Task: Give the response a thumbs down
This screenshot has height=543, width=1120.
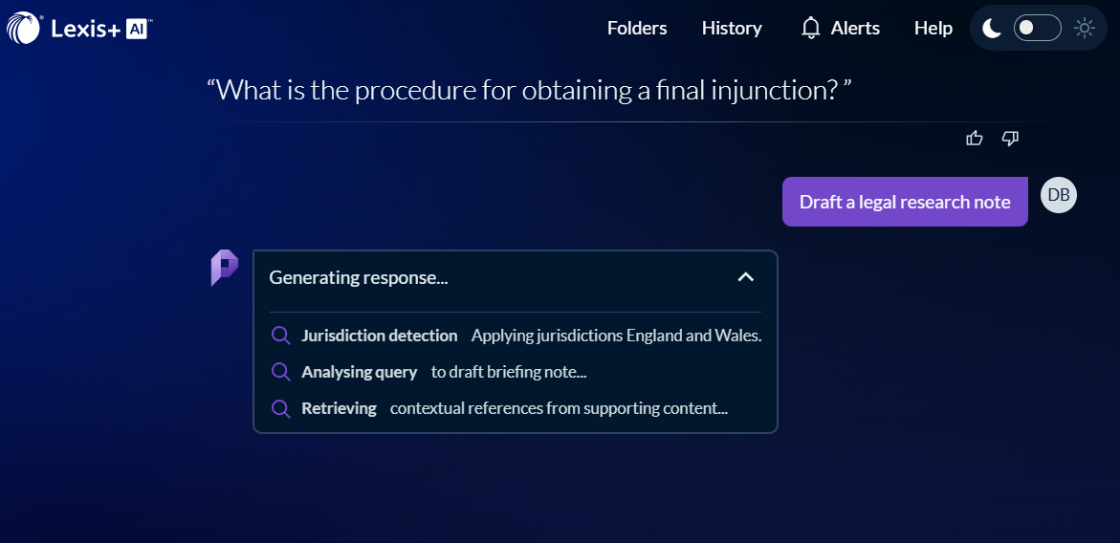Action: tap(1010, 139)
